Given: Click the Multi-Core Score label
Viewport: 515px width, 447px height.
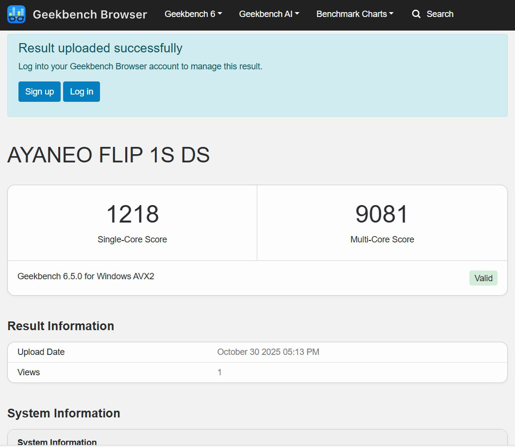Looking at the screenshot, I should pos(382,239).
